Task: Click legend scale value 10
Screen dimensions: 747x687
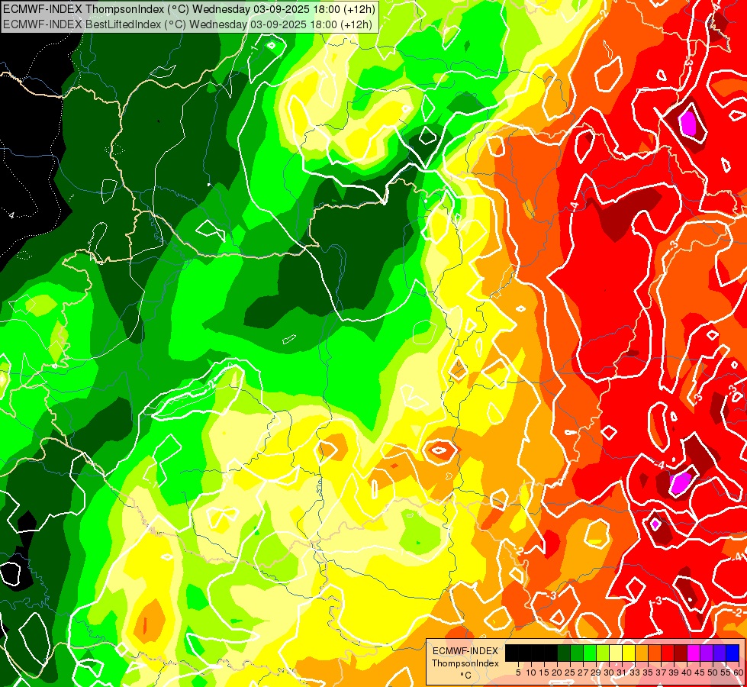Action: tap(531, 672)
